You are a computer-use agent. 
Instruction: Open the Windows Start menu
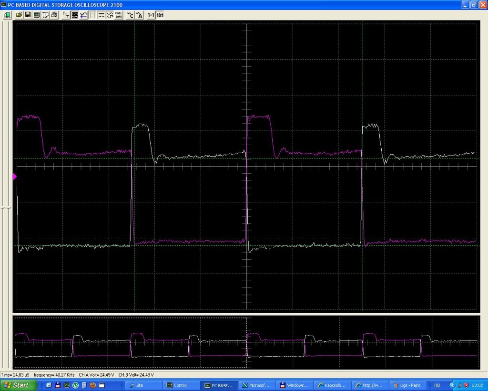tap(19, 385)
